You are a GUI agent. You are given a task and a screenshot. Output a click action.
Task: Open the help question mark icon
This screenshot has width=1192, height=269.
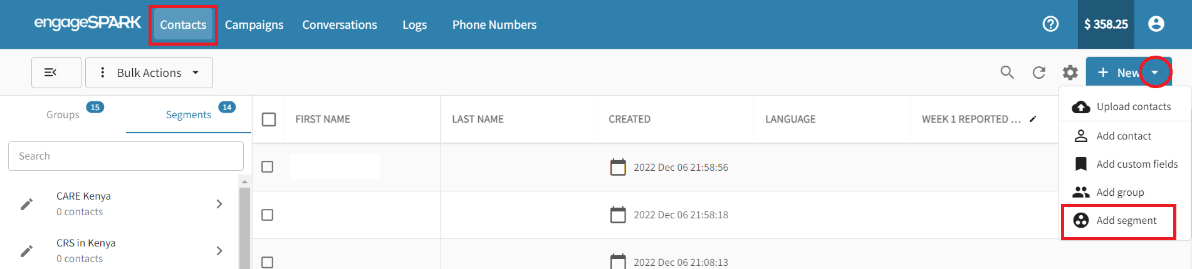tap(1050, 24)
